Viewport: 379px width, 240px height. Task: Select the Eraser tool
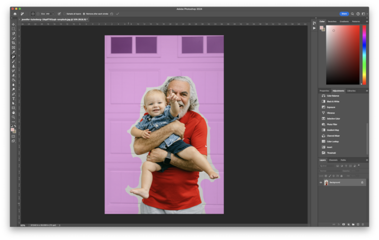pos(13,76)
